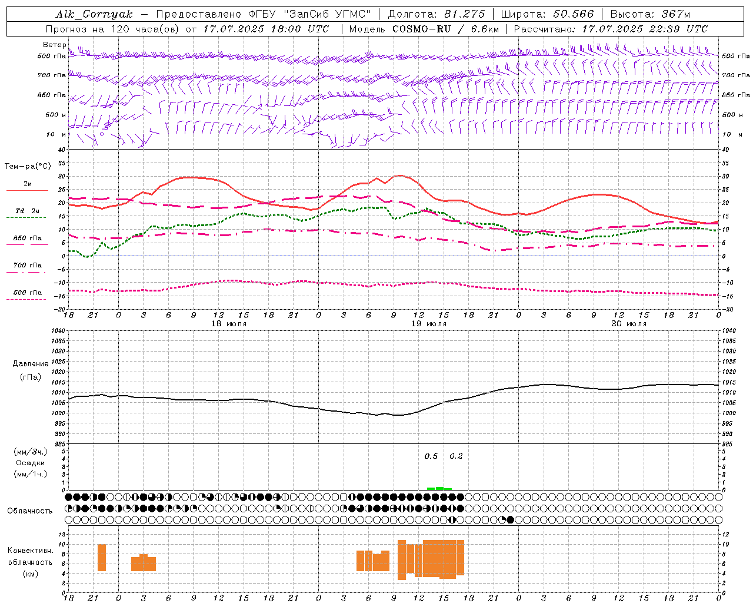Select the 0.5 precipitation amount label
The image size is (753, 603).
tap(431, 456)
